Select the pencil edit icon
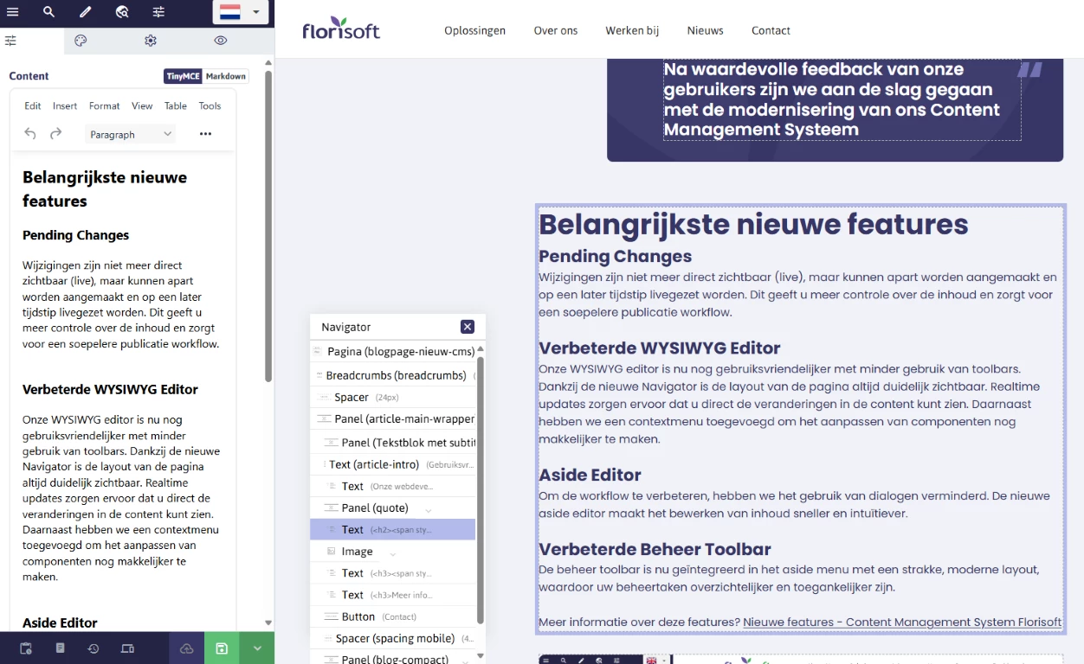 [85, 12]
